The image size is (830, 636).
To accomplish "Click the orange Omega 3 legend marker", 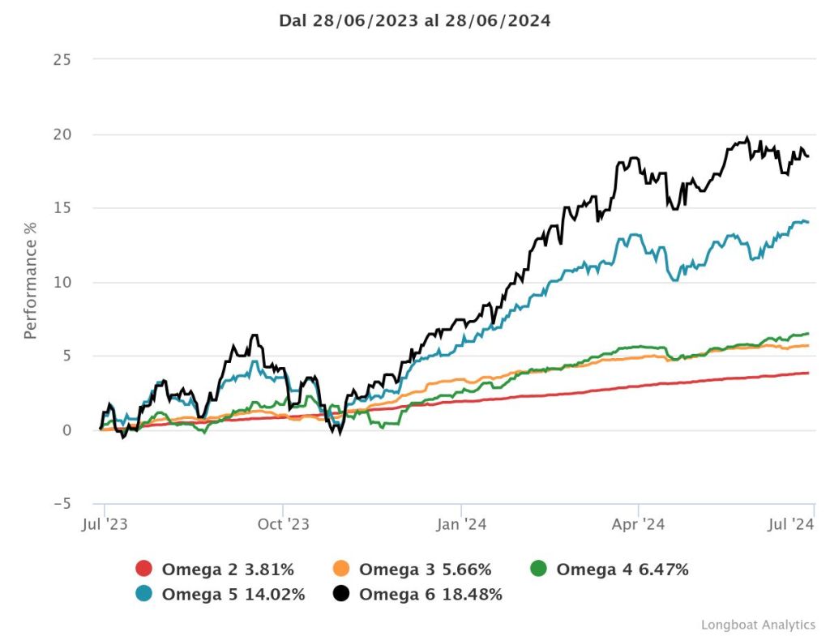I will pyautogui.click(x=341, y=570).
